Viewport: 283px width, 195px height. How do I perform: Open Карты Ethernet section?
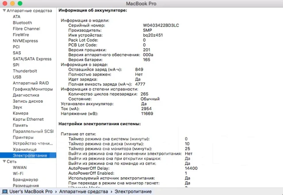click(28, 119)
